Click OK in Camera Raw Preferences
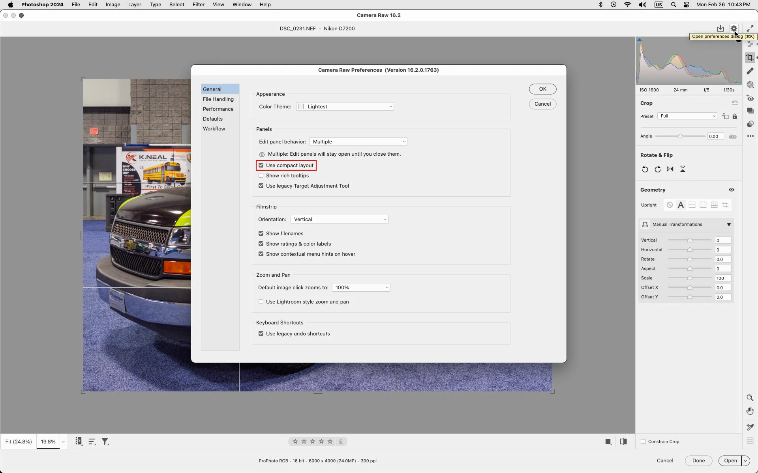This screenshot has height=473, width=758. click(x=542, y=89)
